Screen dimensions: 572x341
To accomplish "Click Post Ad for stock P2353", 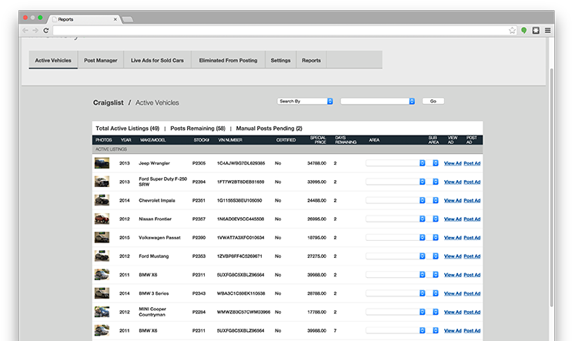I will 472,256.
